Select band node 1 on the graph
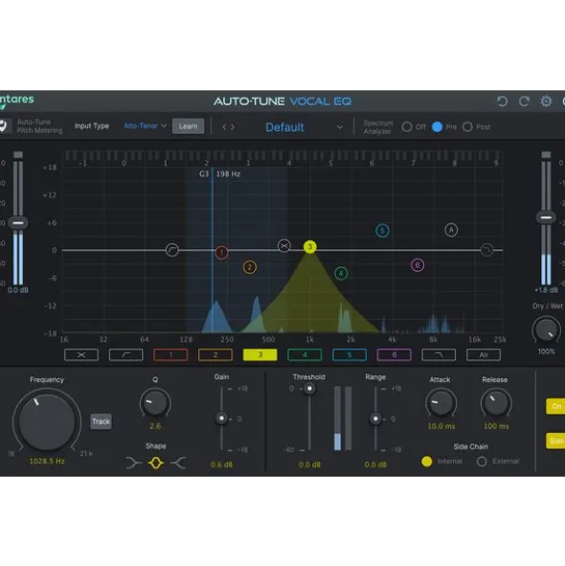 click(x=221, y=252)
